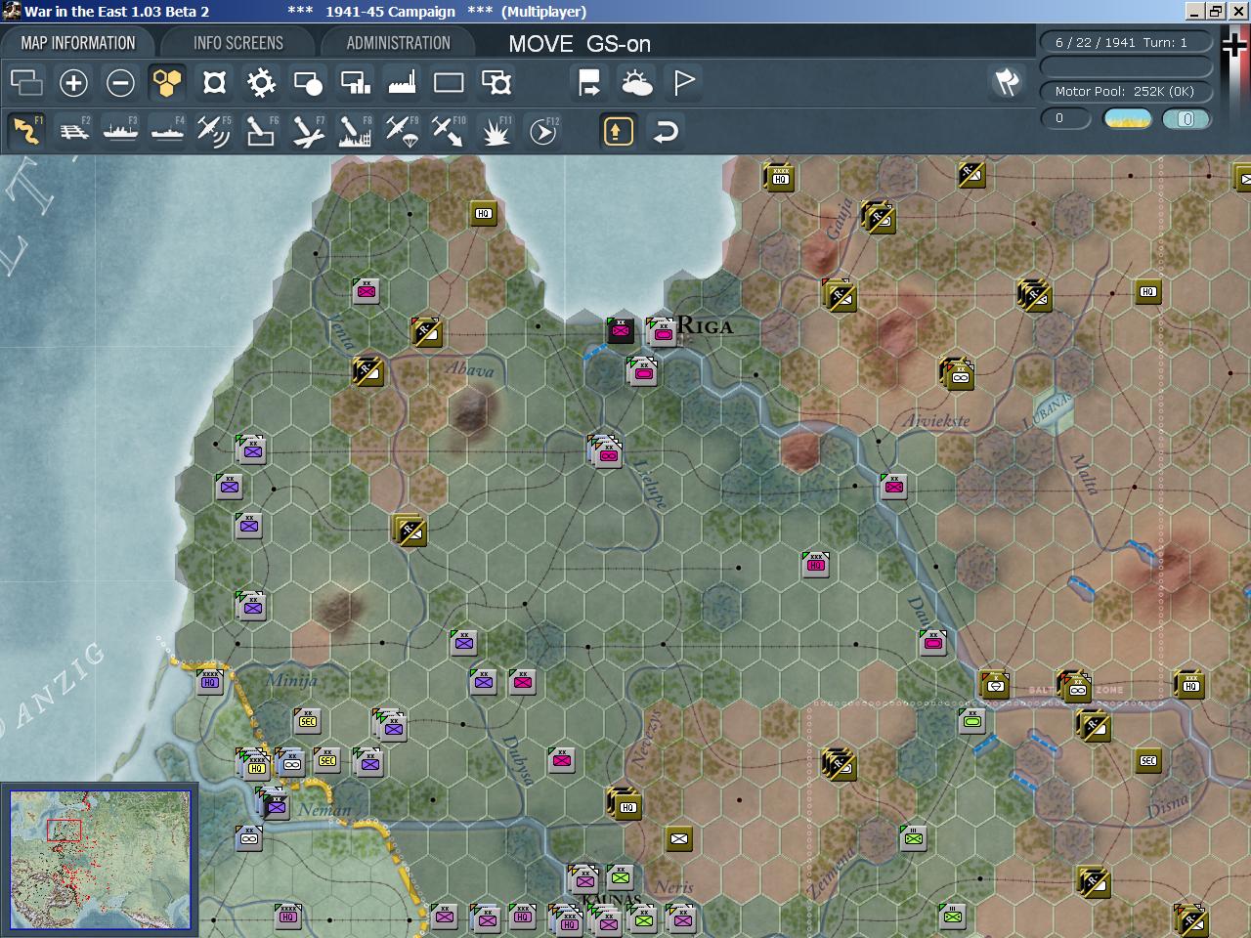Screen dimensions: 1251x938
Task: Click the flag-with-arrow icon
Action: (x=589, y=83)
